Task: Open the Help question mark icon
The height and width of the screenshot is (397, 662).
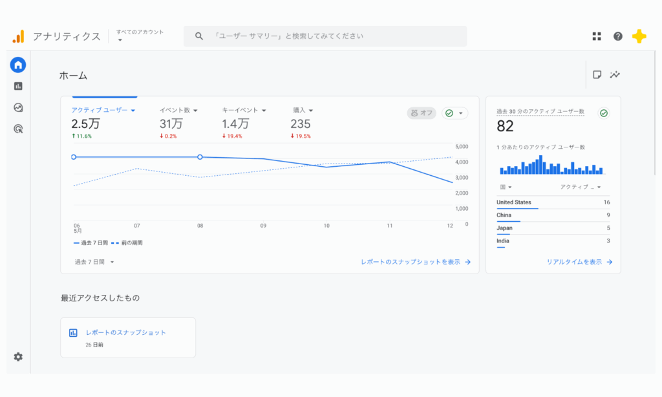Action: [617, 36]
